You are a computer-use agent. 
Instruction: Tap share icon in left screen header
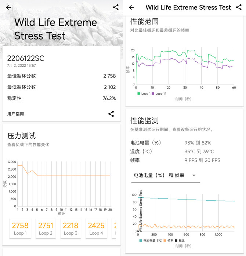116,7
